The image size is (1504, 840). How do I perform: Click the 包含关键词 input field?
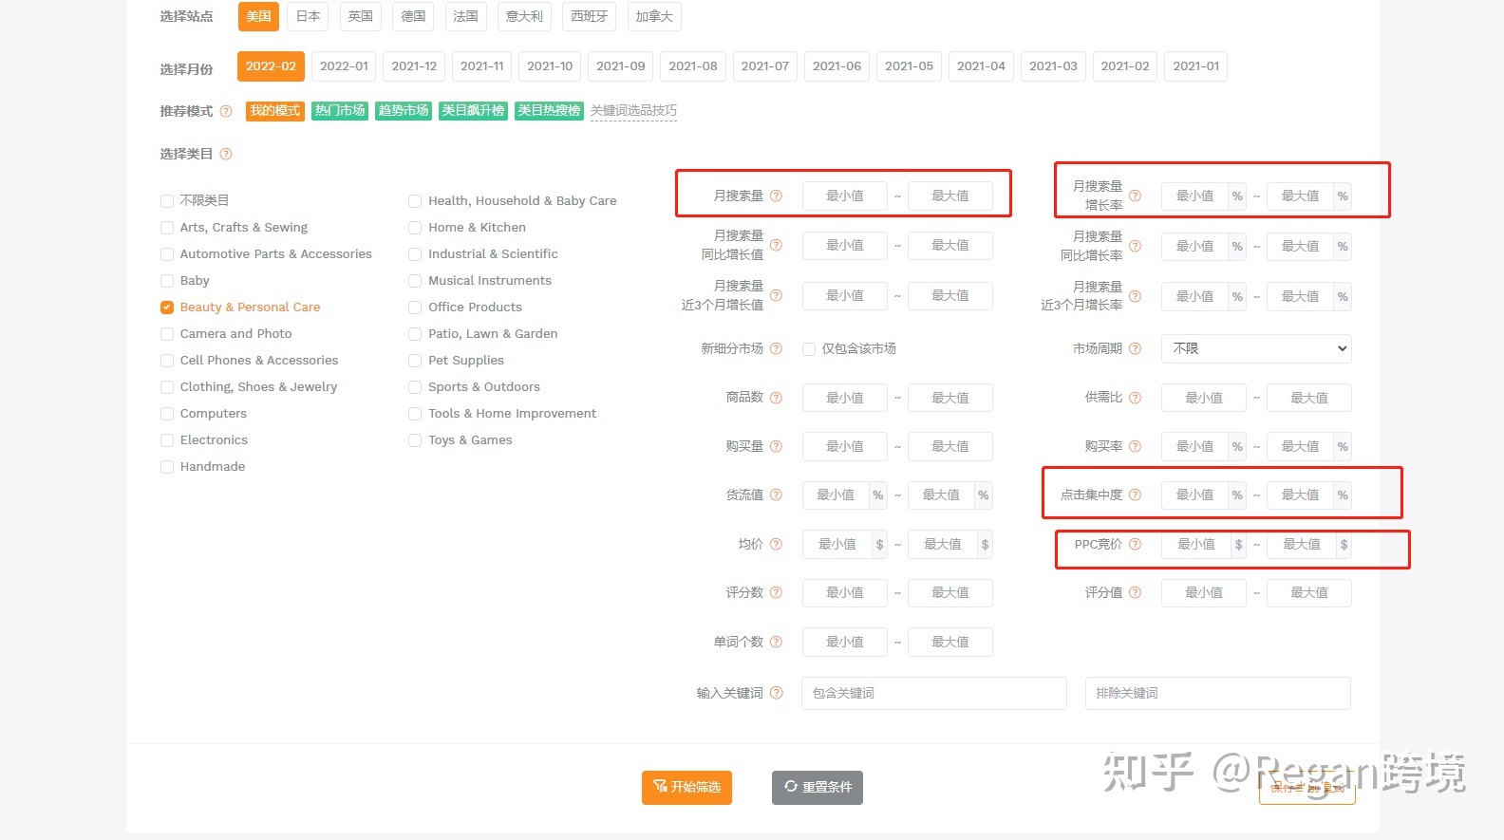tap(933, 693)
